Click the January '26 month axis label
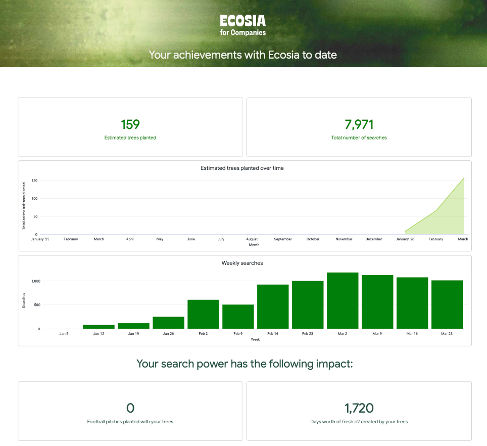The width and height of the screenshot is (487, 446). pyautogui.click(x=405, y=239)
